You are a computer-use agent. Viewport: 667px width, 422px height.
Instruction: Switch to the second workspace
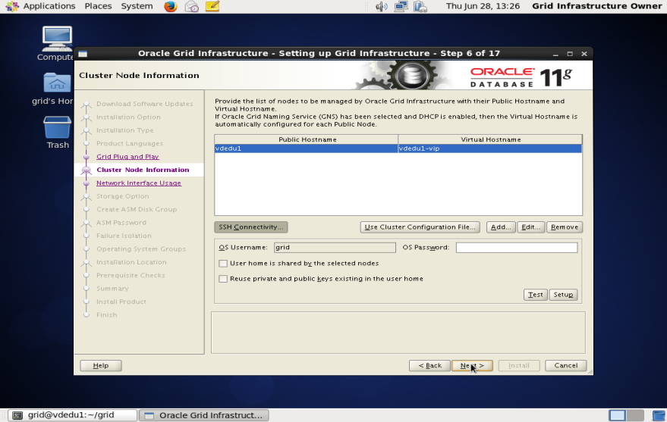(635, 415)
